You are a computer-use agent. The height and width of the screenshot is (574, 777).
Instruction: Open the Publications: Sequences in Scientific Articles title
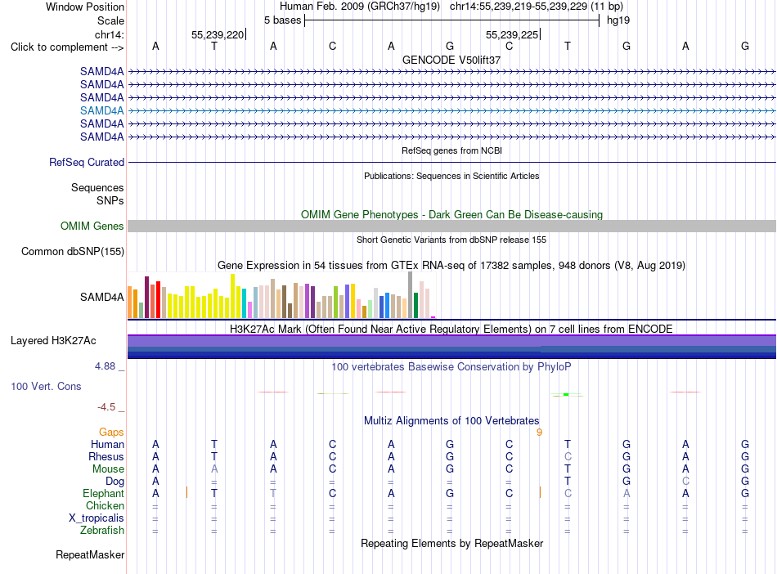coord(451,176)
